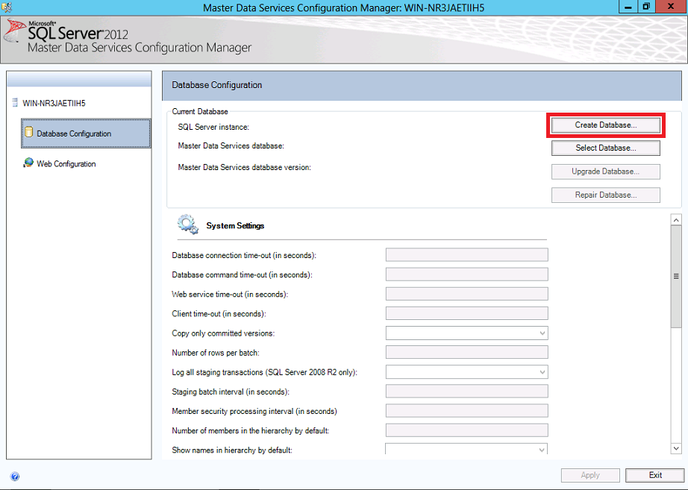Click the Apply button
Screen dimensions: 688x490
[590, 475]
